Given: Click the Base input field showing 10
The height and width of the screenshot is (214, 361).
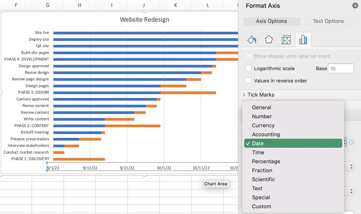Looking at the screenshot, I should click(341, 68).
